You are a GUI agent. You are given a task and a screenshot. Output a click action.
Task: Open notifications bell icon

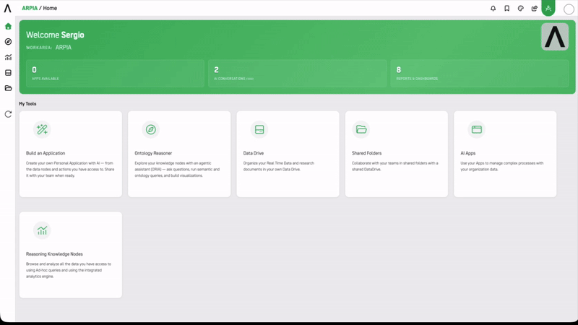coord(493,8)
